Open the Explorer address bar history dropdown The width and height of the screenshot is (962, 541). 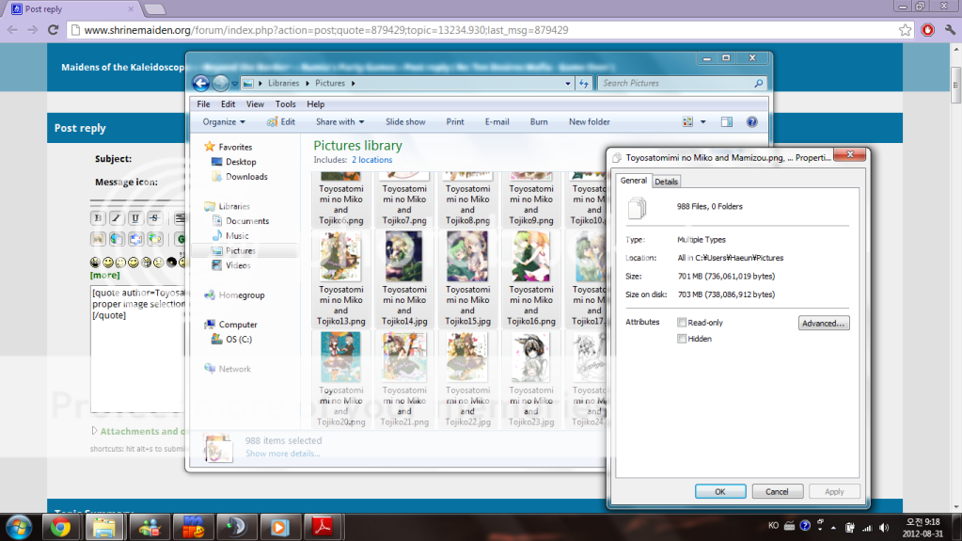click(567, 84)
